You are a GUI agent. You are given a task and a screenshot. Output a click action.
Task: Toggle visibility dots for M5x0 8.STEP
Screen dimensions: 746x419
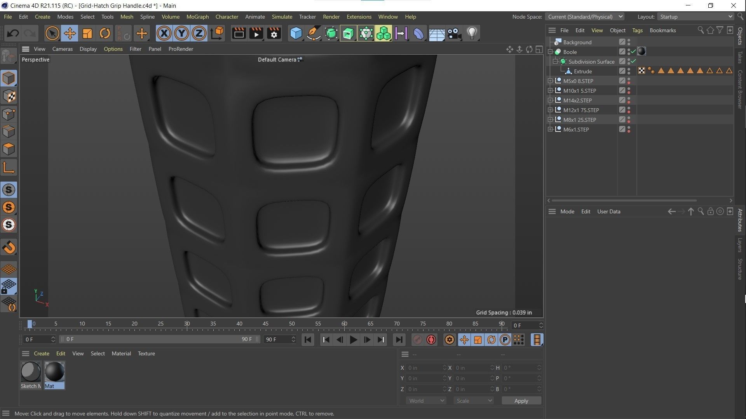coord(629,81)
